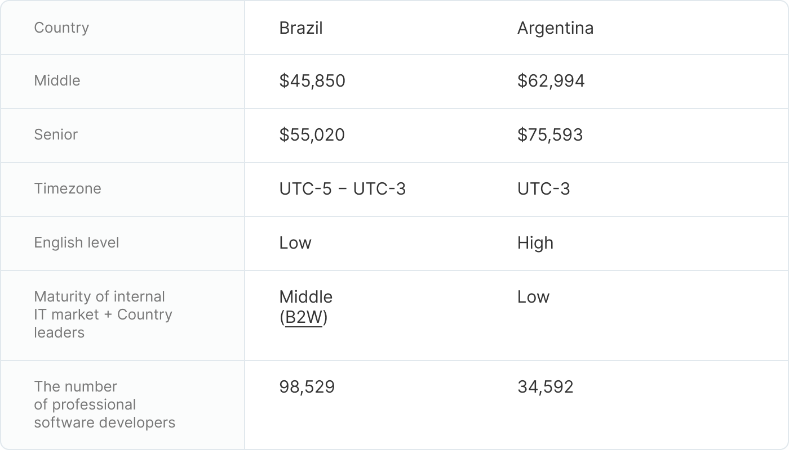Select Argentina's 34,592 developers figure
This screenshot has height=450, width=789.
pos(545,387)
